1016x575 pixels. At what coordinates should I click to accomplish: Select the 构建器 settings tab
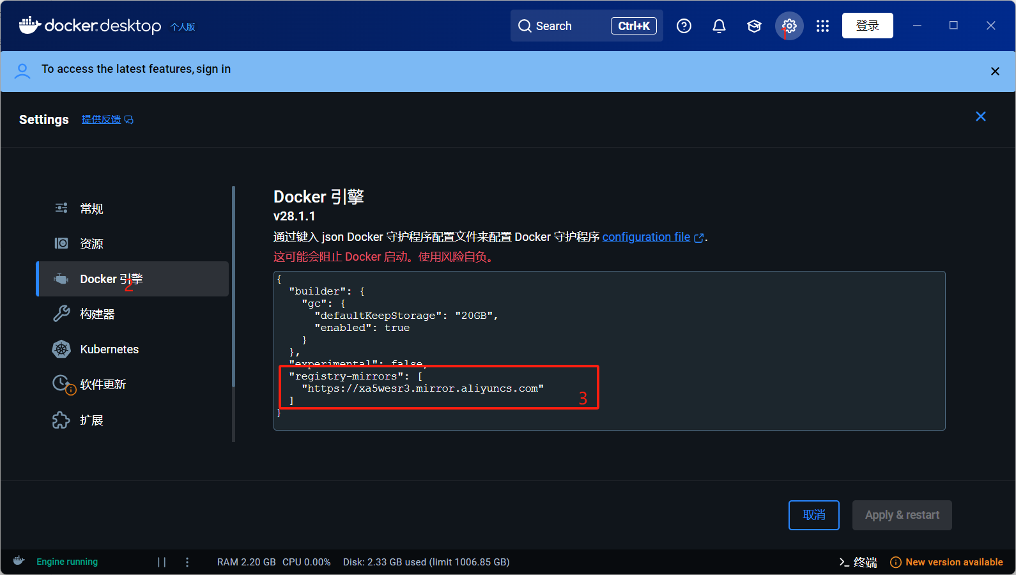(132, 314)
